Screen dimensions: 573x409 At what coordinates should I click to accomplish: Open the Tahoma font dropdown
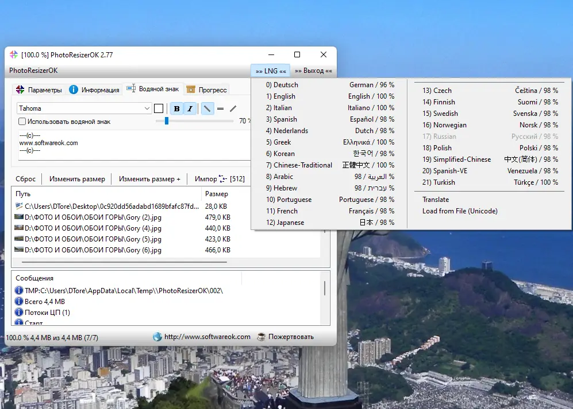tap(147, 108)
